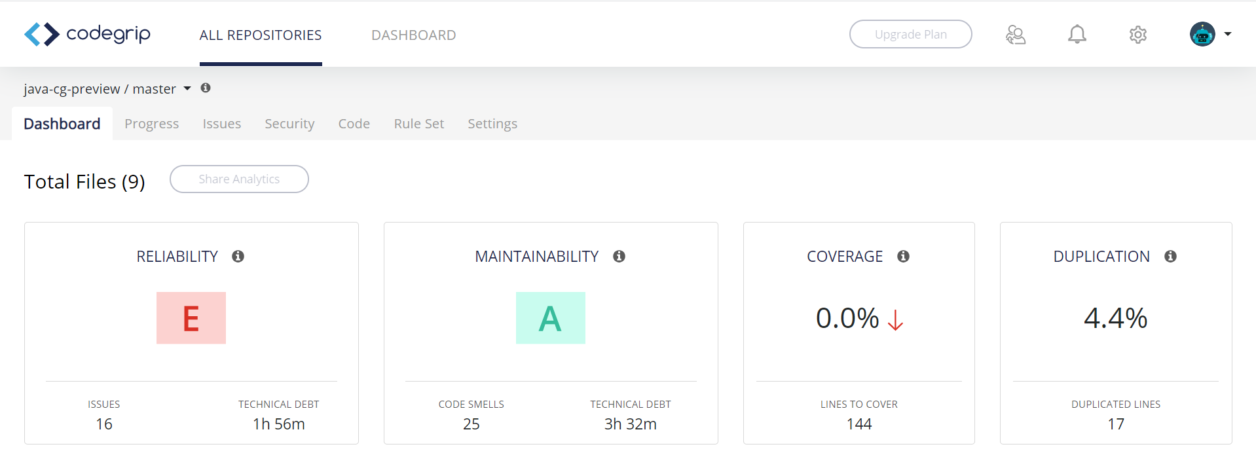Click info icon beside branch name
Screen dimensions: 1256x453
(x=206, y=88)
